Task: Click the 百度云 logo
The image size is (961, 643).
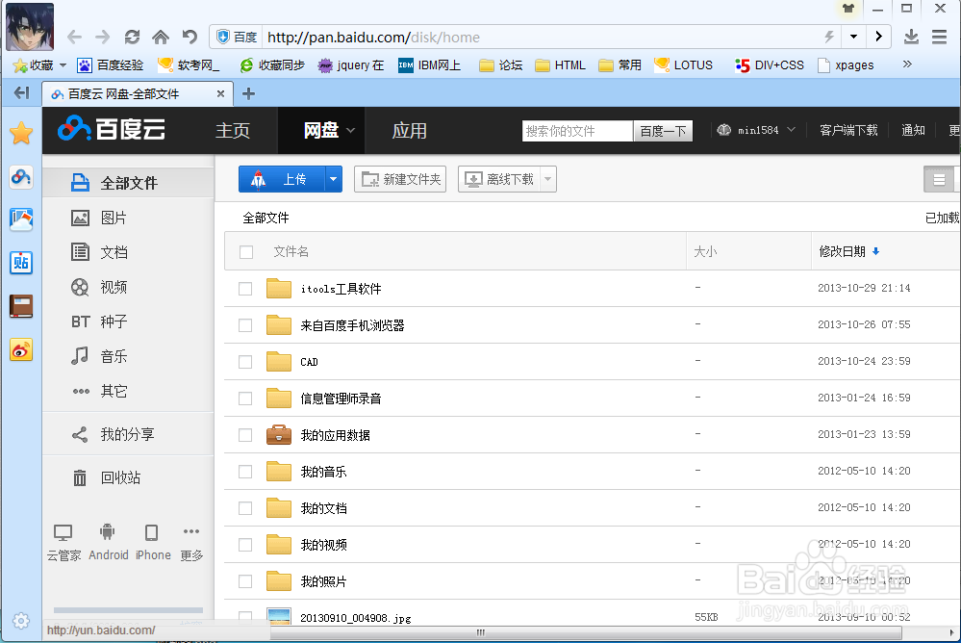Action: 112,129
